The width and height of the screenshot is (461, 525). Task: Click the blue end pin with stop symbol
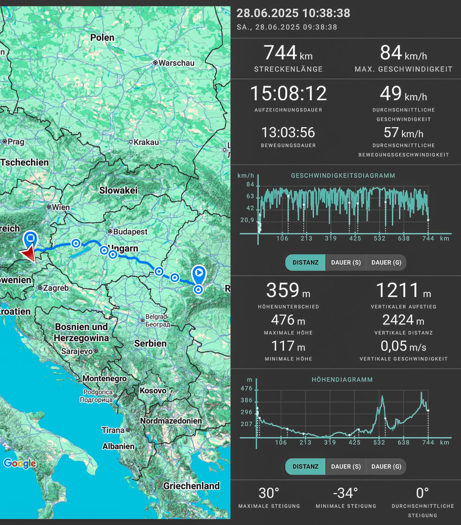pyautogui.click(x=30, y=239)
